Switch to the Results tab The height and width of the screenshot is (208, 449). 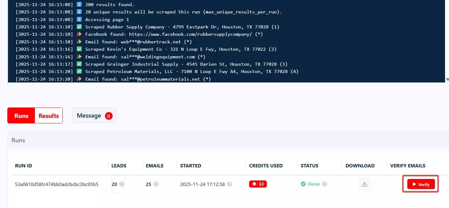(x=49, y=115)
